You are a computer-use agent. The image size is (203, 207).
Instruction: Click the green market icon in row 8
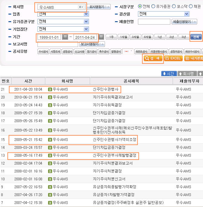(x=50, y=195)
